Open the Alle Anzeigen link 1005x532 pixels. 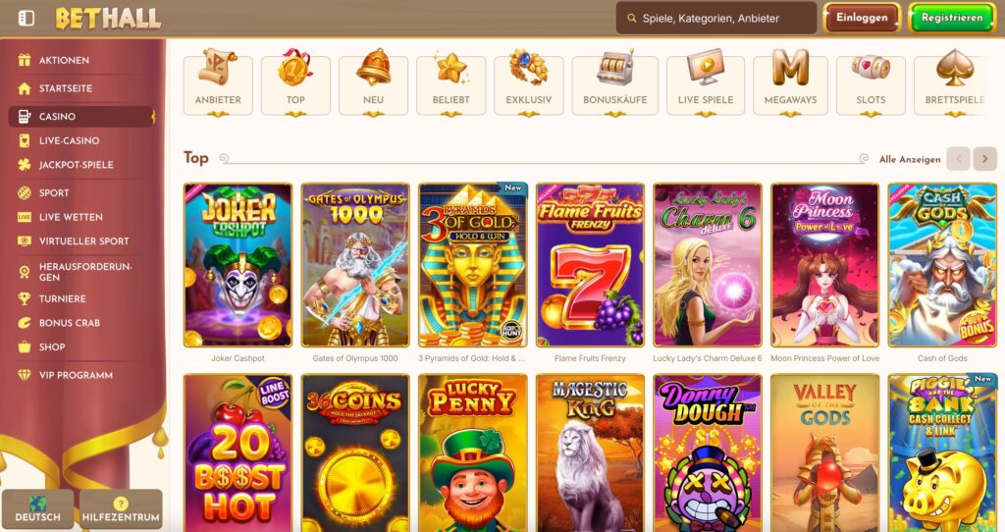(910, 159)
